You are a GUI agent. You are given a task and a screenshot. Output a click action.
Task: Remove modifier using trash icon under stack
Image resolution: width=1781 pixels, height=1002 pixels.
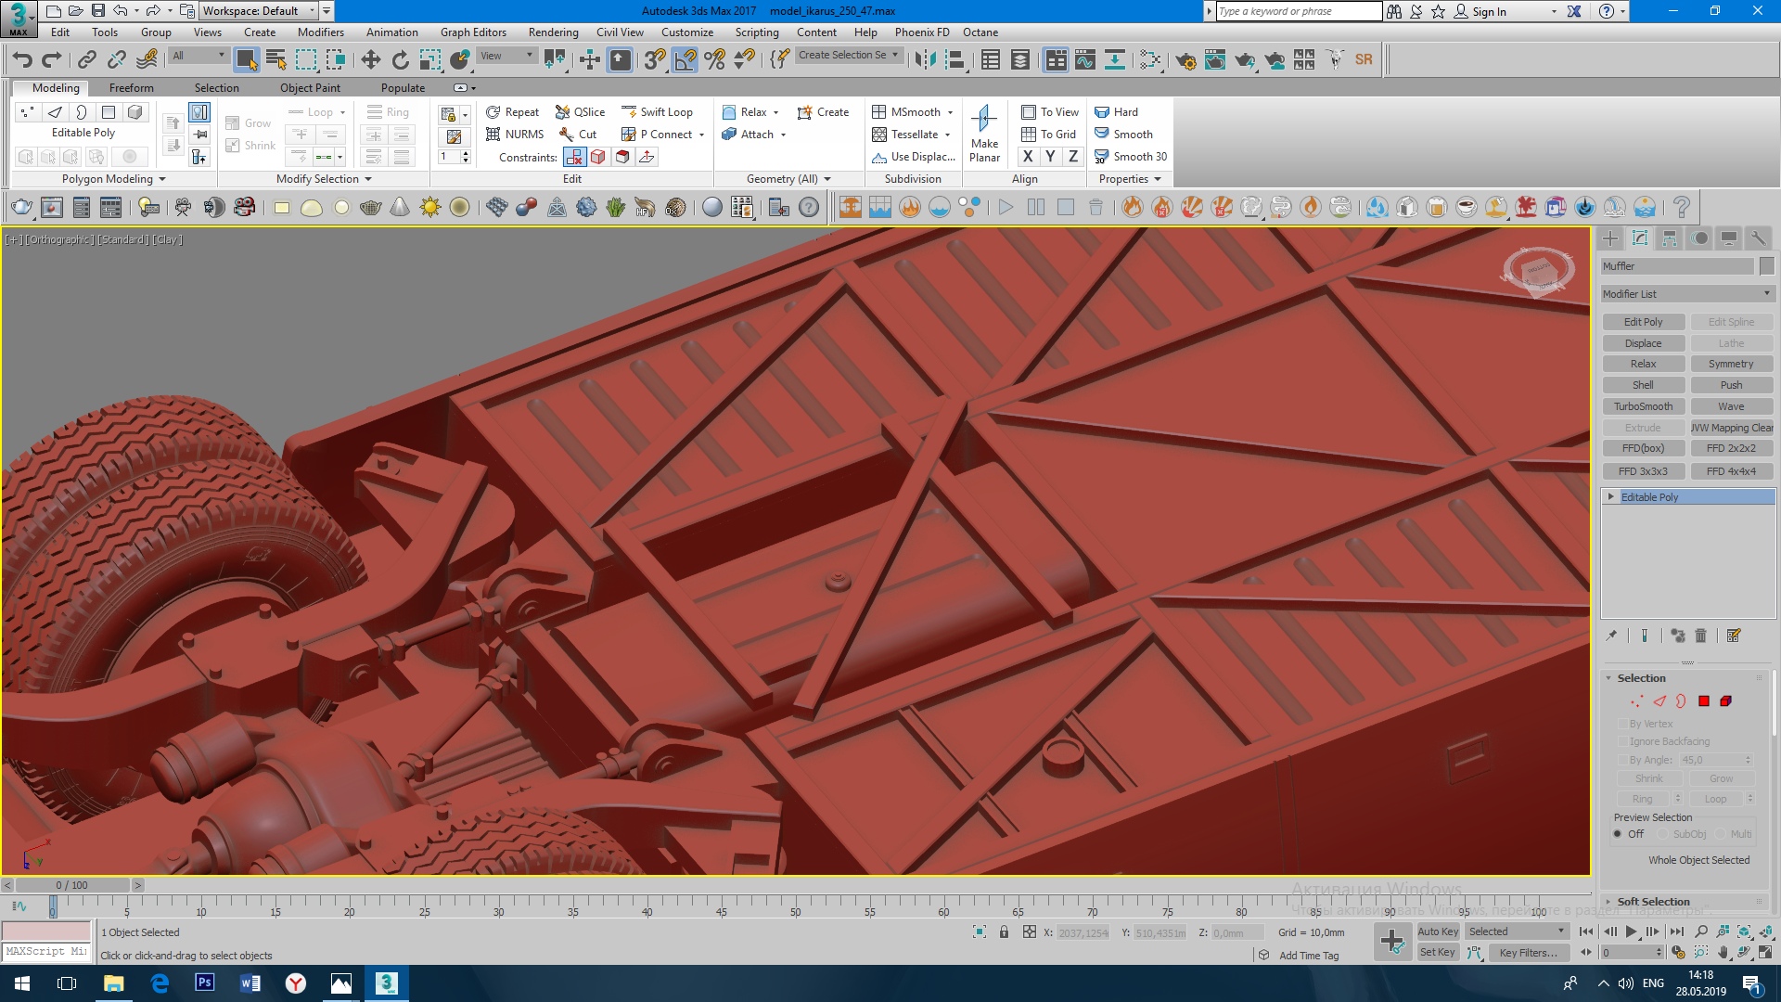(1700, 636)
